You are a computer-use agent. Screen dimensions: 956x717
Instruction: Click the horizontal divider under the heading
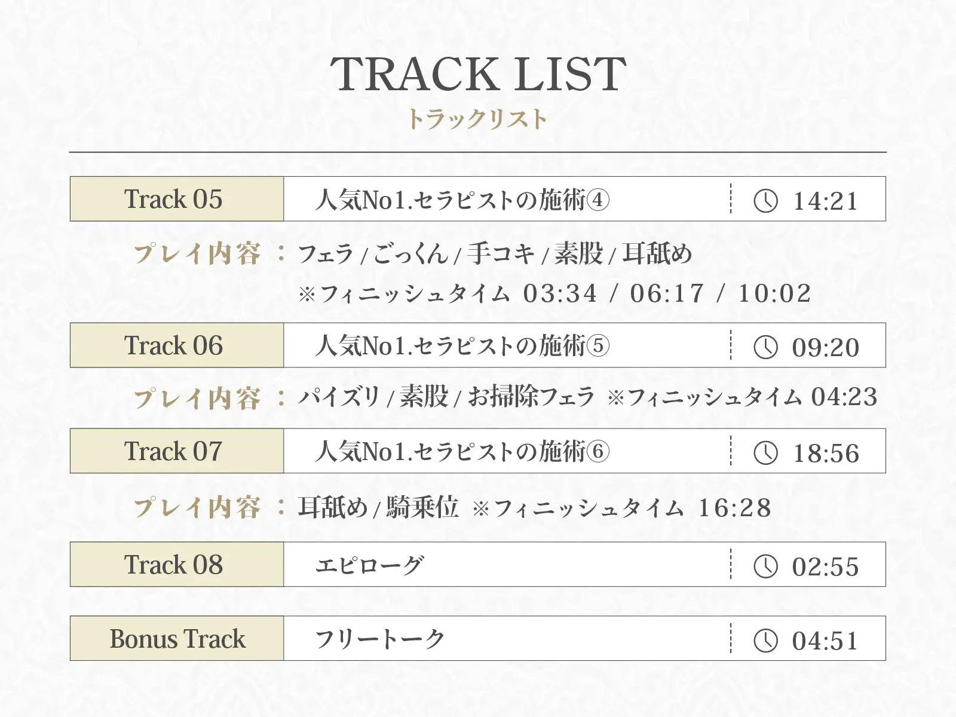478,152
